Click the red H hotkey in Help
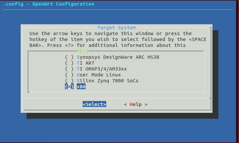This screenshot has width=239, height=143. pos(131,104)
